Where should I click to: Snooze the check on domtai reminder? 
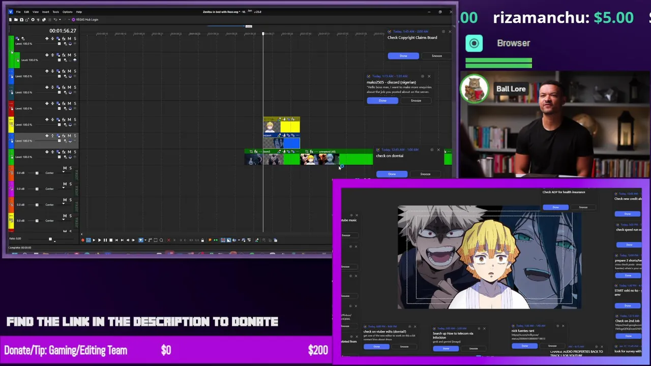[425, 174]
